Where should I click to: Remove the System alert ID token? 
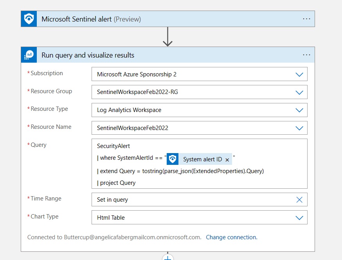pyautogui.click(x=227, y=160)
